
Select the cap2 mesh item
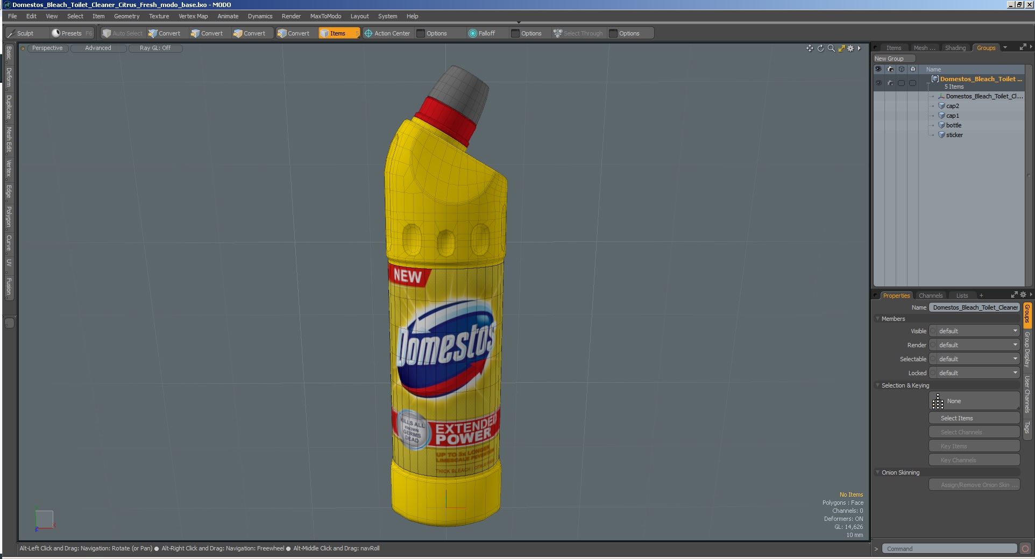(x=952, y=106)
